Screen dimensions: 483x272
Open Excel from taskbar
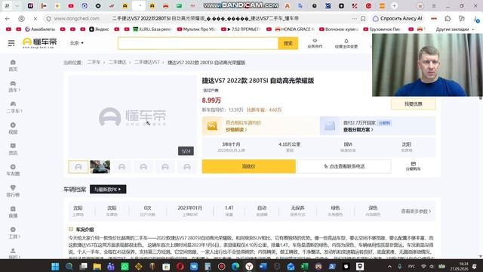point(305,267)
